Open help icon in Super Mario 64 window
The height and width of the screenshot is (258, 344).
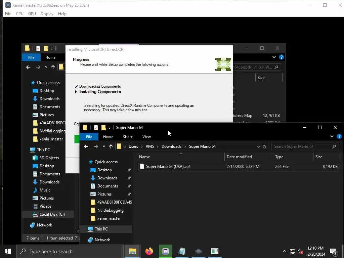coord(339,136)
